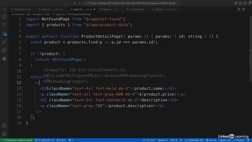Select the ProductDetailPage symbol breadcrumb
This screenshot has width=252, height=142.
(x=80, y=14)
